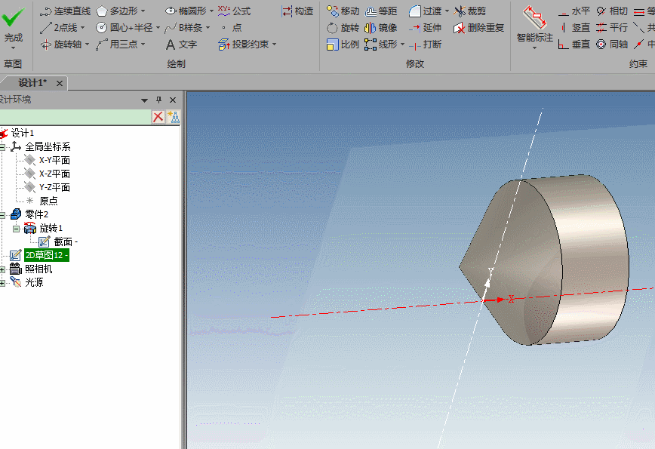This screenshot has height=449, width=655.
Task: Expand the 照相机 camera tree node
Action: [x=3, y=269]
